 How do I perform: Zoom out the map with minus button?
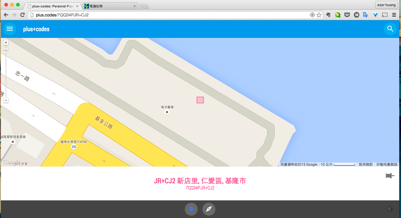point(6,100)
